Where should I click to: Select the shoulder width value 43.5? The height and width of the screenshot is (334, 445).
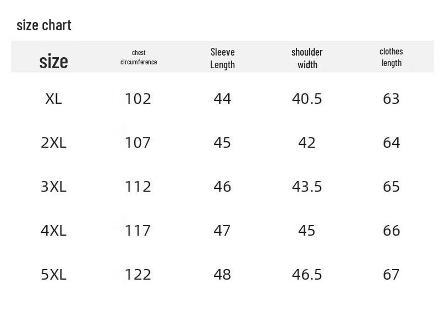[x=307, y=187]
